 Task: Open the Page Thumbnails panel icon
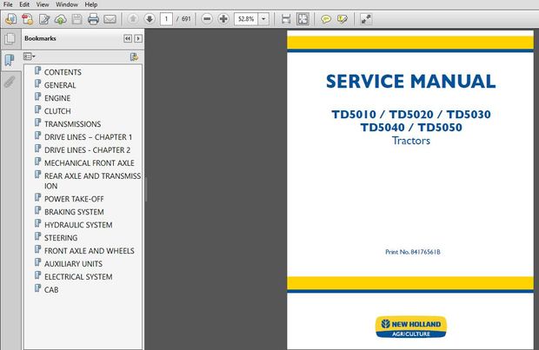coord(10,38)
